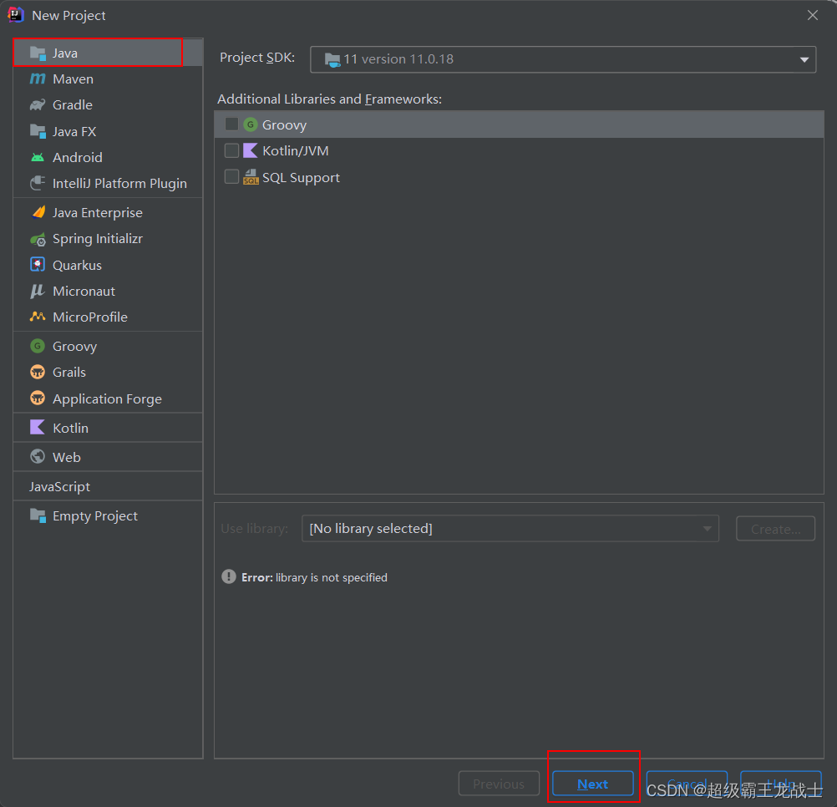Click the 'SQL Support' label
Viewport: 837px width, 807px height.
click(301, 178)
